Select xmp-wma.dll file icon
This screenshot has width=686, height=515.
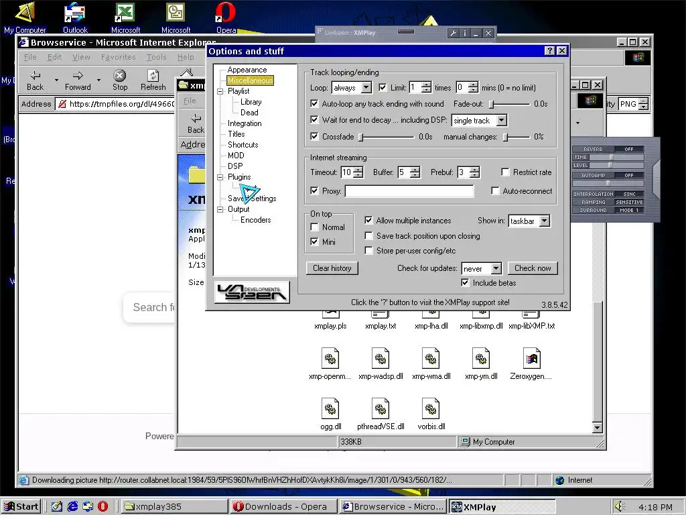coord(431,359)
